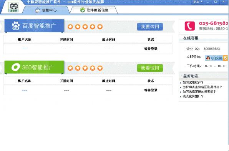Close the application window
229x151 pixels.
click(224, 2)
